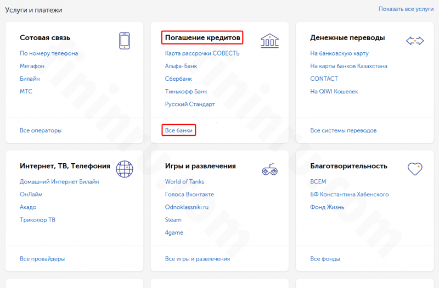Viewport: 439px width, 288px height.
Task: Choose CONTACT transfer system
Action: (x=324, y=79)
